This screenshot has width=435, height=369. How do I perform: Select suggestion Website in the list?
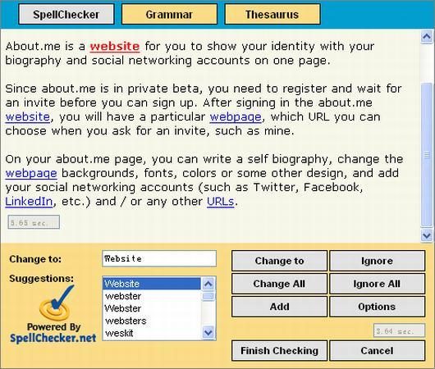pyautogui.click(x=152, y=284)
